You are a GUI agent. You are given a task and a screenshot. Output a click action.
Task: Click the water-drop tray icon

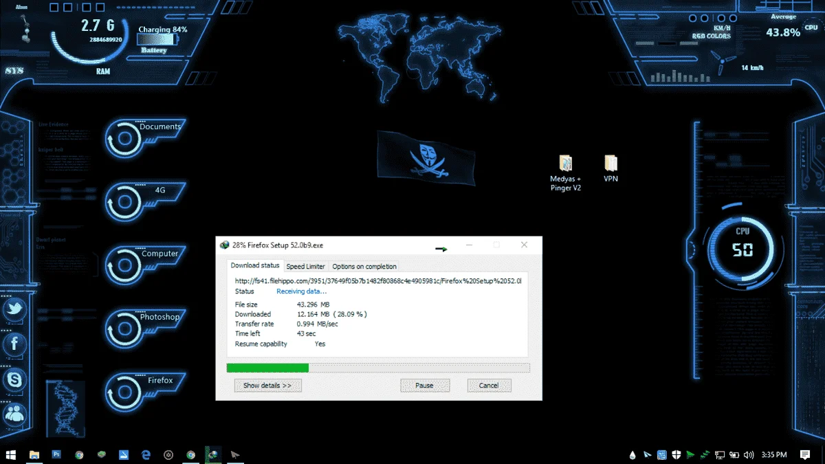[x=632, y=454]
